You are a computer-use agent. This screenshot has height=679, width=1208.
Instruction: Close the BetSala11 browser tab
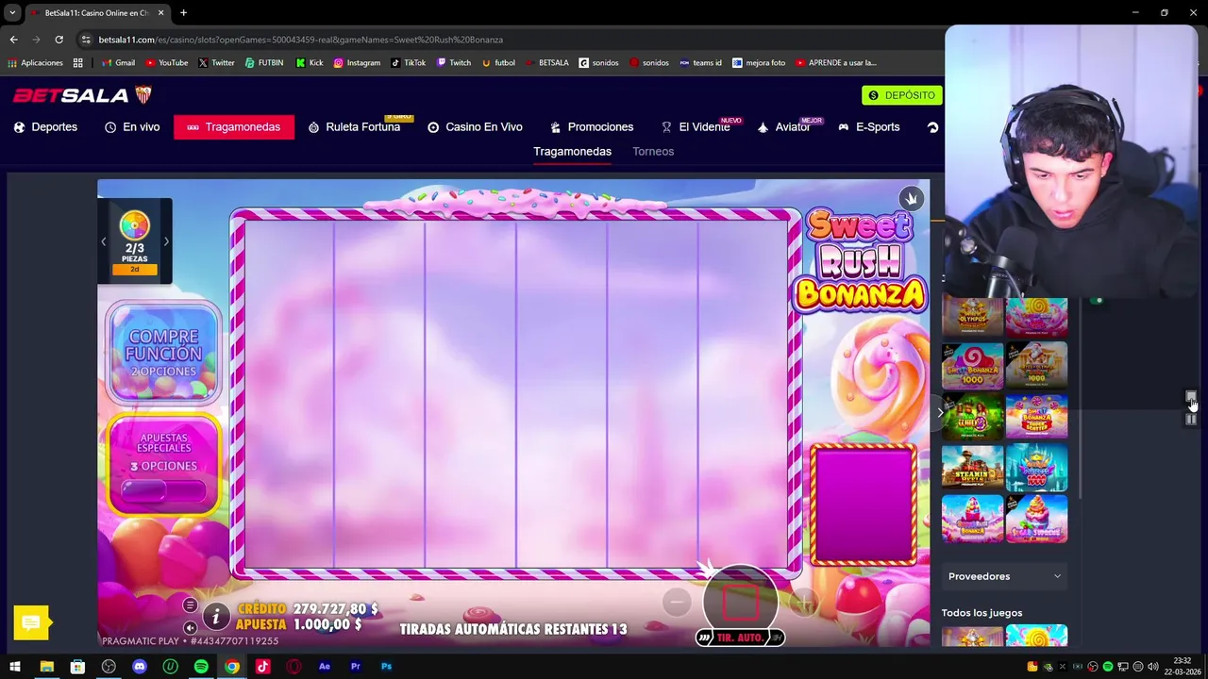(x=160, y=12)
